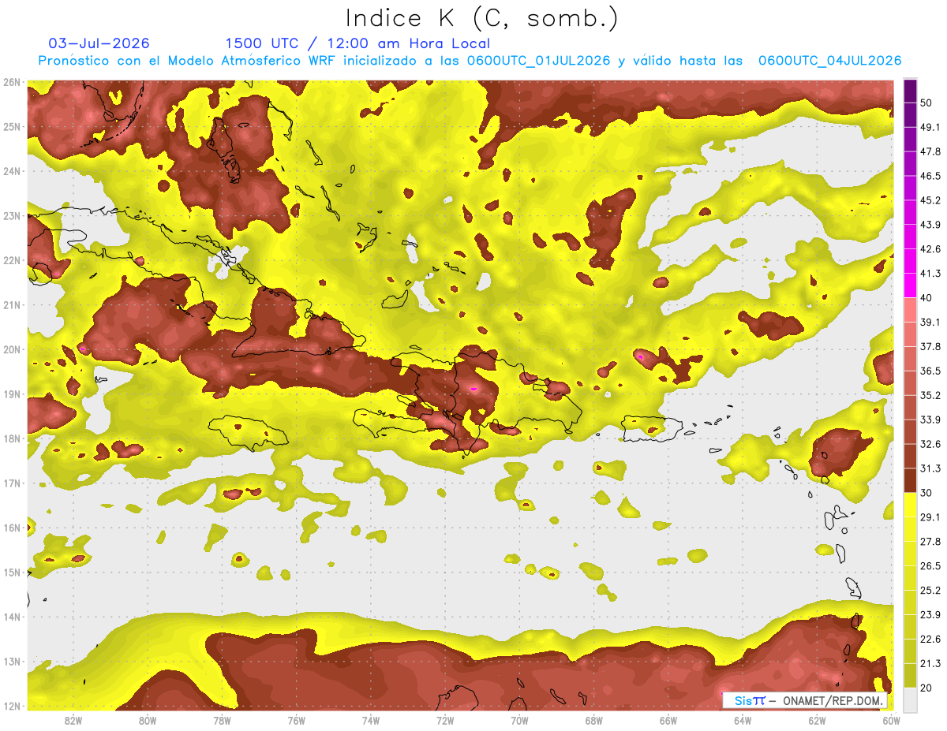Click the colorbar value "43.9"

coord(930,225)
